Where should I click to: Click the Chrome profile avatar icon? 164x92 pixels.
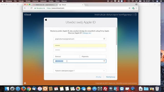136,4
